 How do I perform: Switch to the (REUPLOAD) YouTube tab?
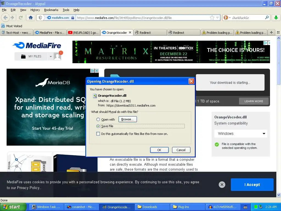[x=83, y=32]
